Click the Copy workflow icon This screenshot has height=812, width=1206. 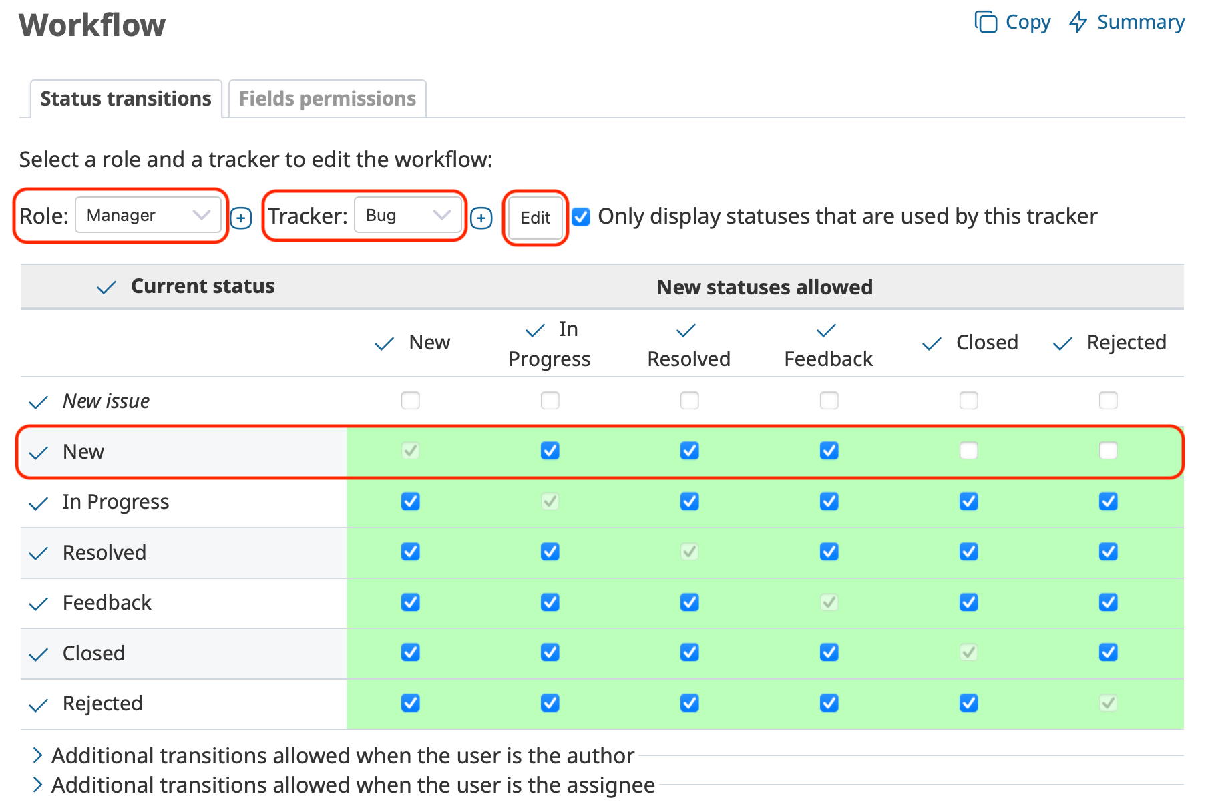[986, 22]
